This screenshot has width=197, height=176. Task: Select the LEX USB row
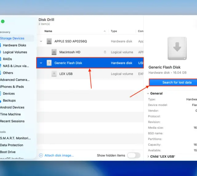90,74
